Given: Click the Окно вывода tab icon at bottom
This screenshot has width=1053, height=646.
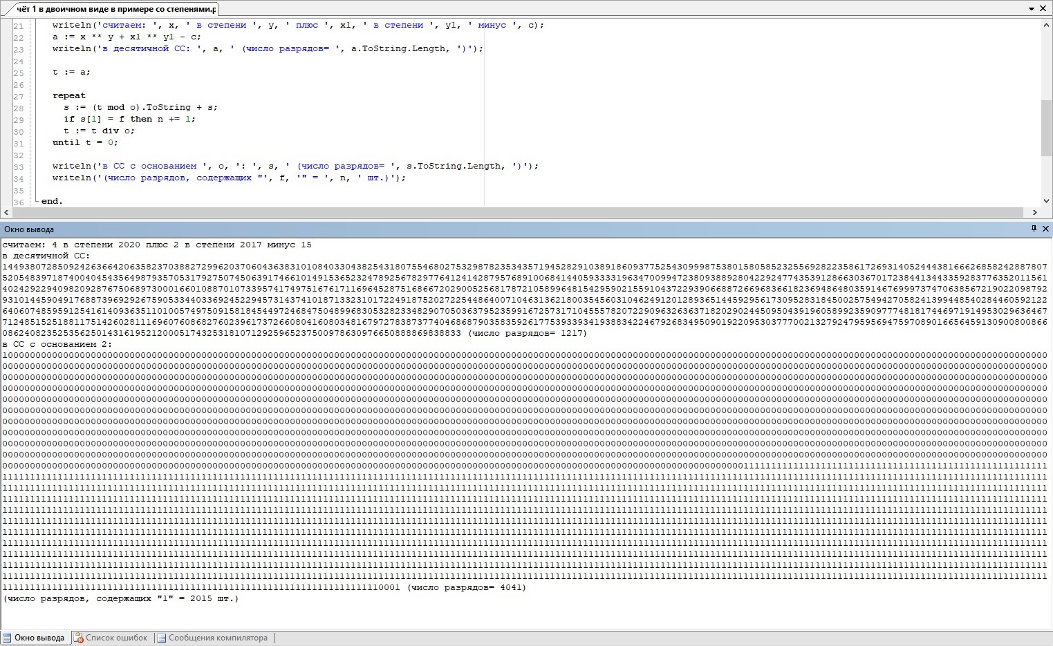Looking at the screenshot, I should point(7,638).
